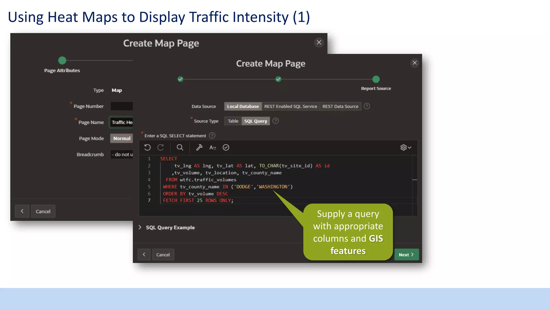
Task: Click the Page Name field Traffic He
Action: [x=121, y=122]
